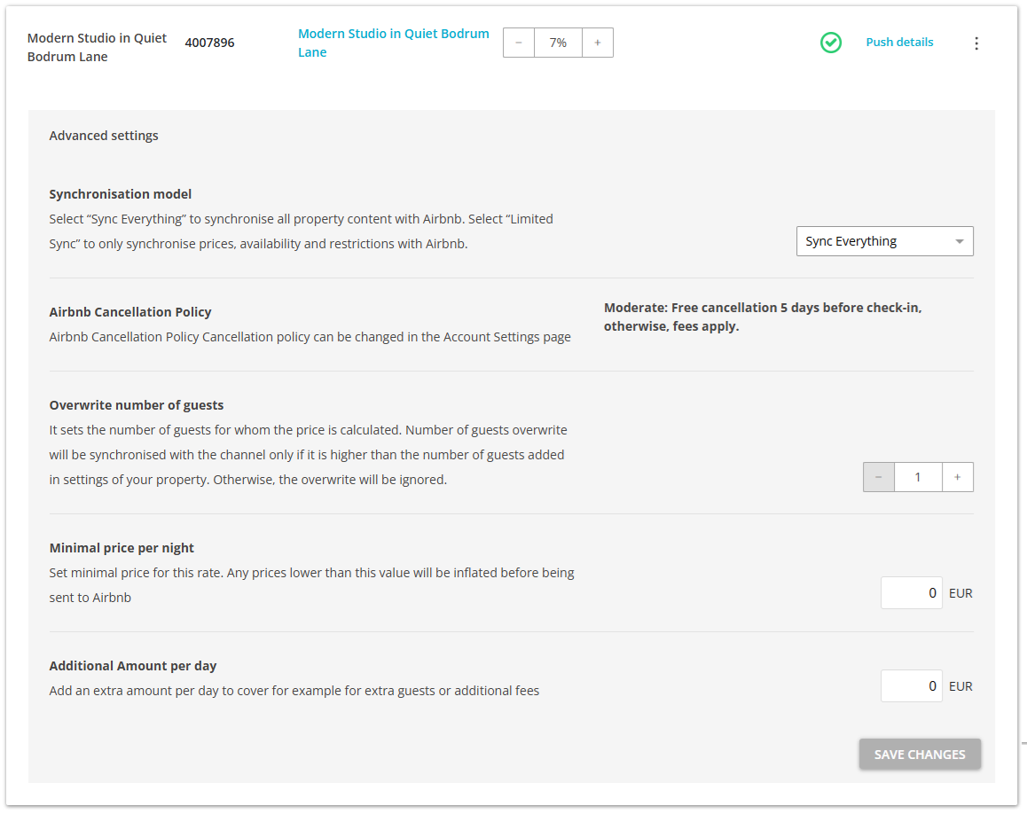
Task: Click the Save Changes button
Action: click(x=920, y=755)
